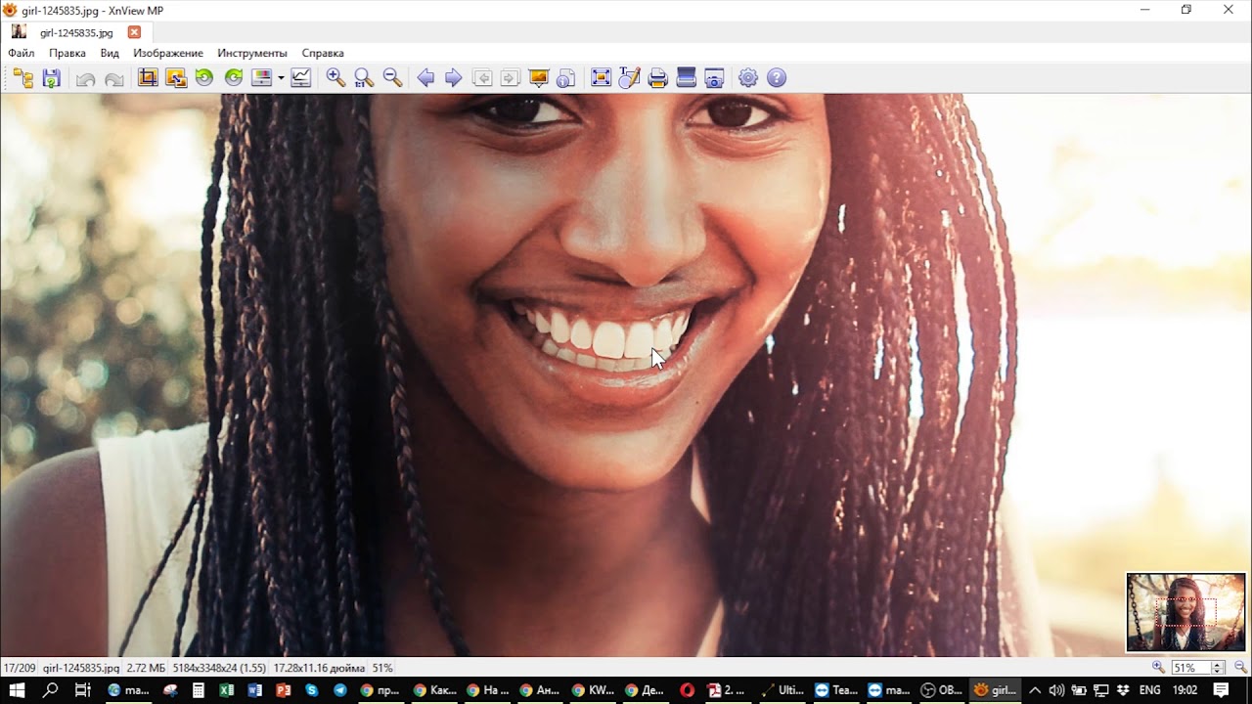This screenshot has height=704, width=1252.
Task: Click the screen capture camera icon
Action: coord(714,78)
